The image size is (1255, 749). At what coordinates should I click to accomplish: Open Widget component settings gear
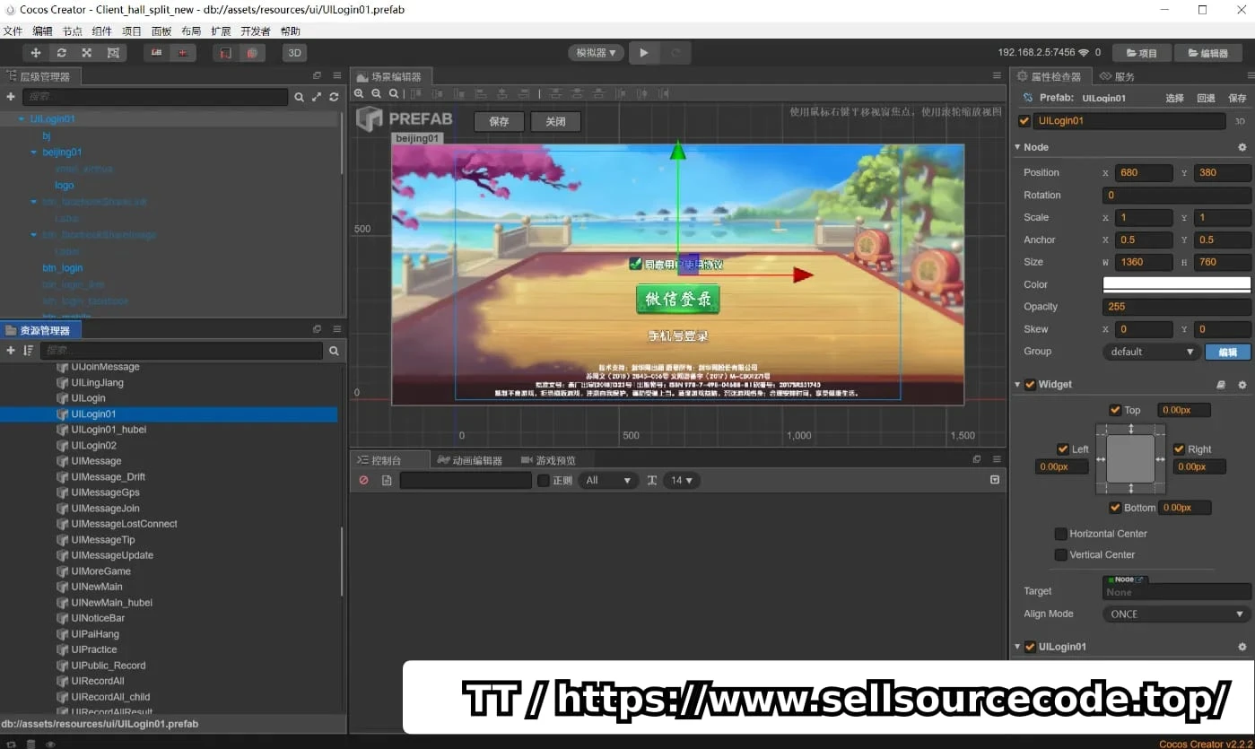click(x=1242, y=385)
